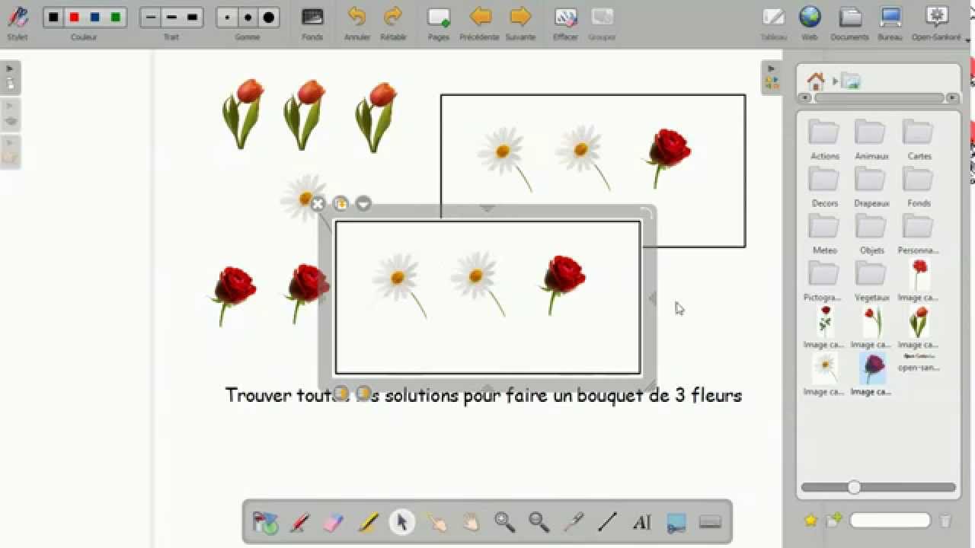Go to library home folder

816,81
